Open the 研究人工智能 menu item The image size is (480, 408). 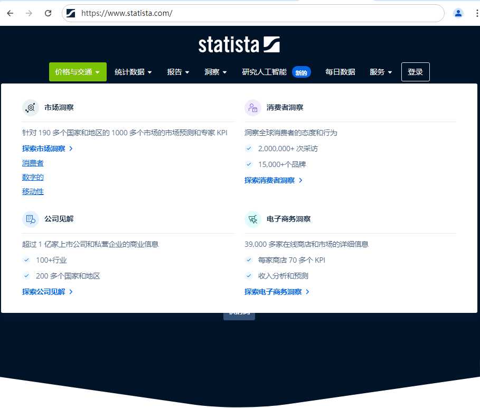coord(264,72)
